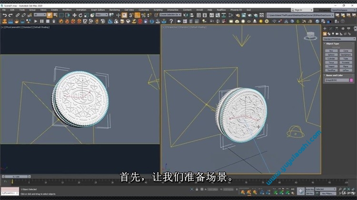Open the Phoenix FD menu
This screenshot has height=200, width=357.
click(236, 10)
